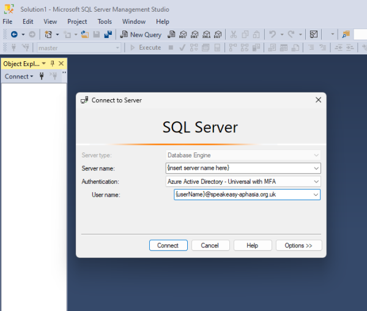Close the Connect to Server dialog
The image size is (367, 311).
point(318,100)
